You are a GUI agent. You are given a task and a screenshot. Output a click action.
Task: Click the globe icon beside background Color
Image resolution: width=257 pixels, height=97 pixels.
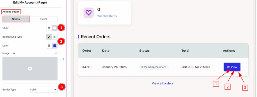(x=49, y=46)
